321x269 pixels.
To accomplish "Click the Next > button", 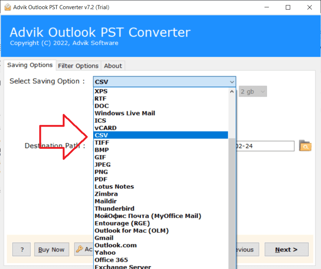I will [286, 249].
